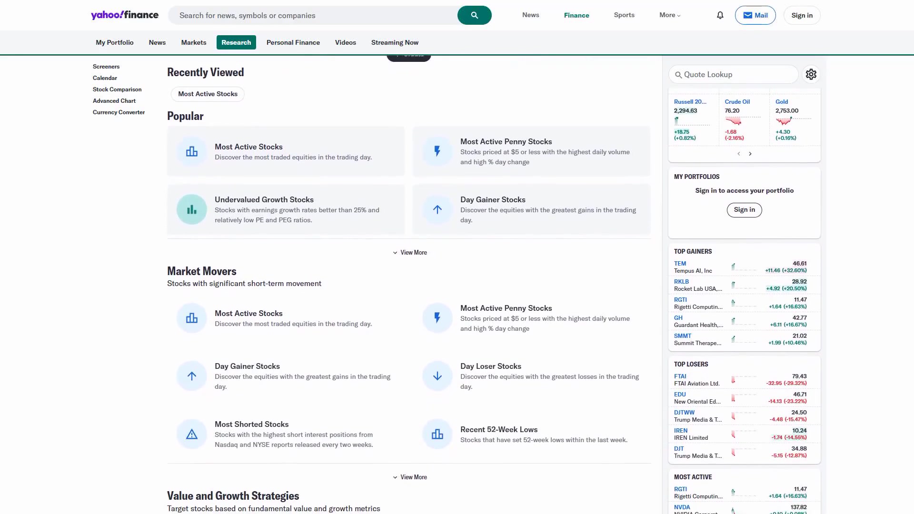Open the IREN ticker in Top Losers
914x514 pixels.
coord(681,431)
